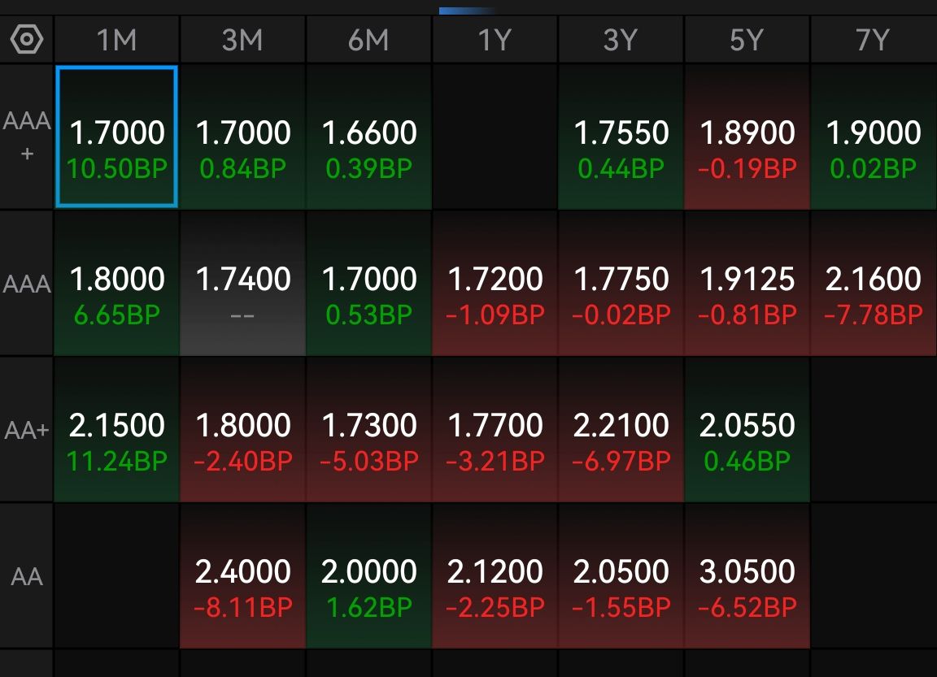Open the AA+ 1M cell with 11.24BP
Viewport: 937px width, 677px height.
point(117,430)
